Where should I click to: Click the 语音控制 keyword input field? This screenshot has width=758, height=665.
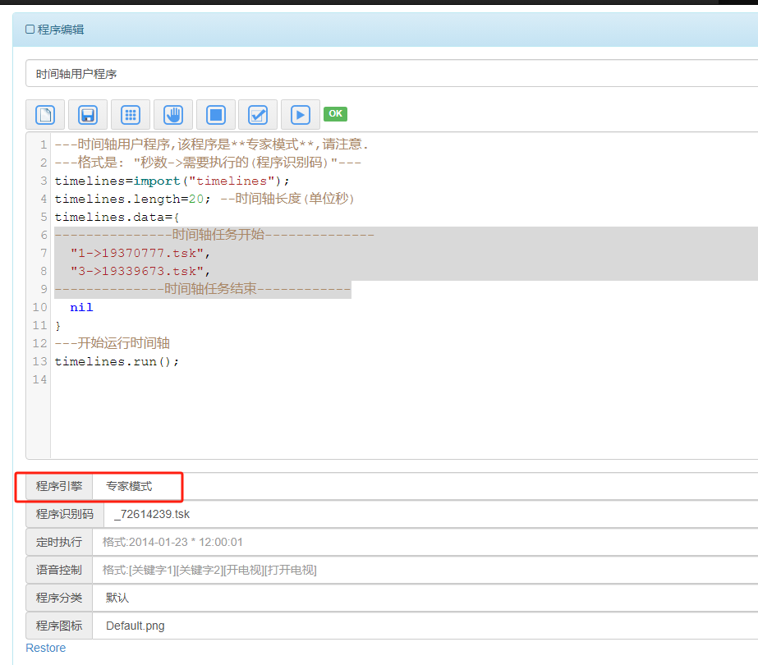(x=425, y=571)
